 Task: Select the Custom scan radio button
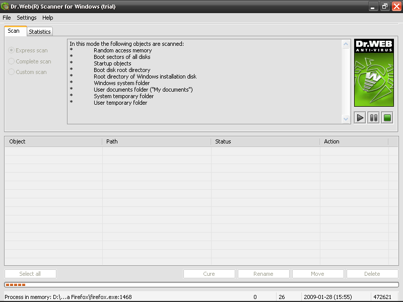(12, 72)
